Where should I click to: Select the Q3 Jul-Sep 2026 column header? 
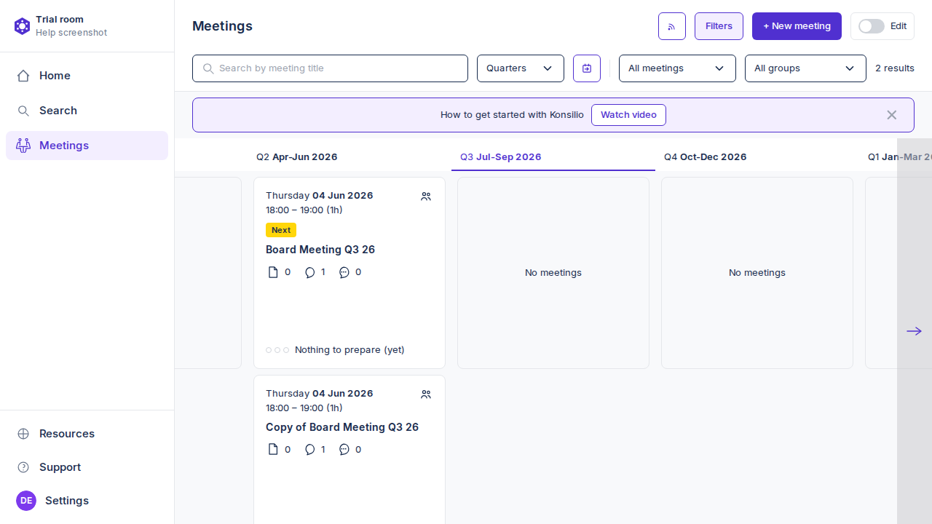pos(501,157)
